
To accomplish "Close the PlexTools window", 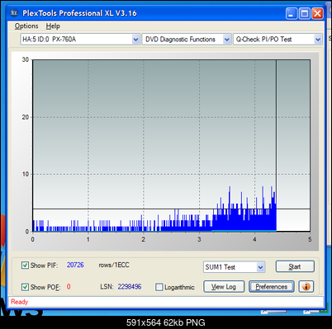I will click(317, 13).
